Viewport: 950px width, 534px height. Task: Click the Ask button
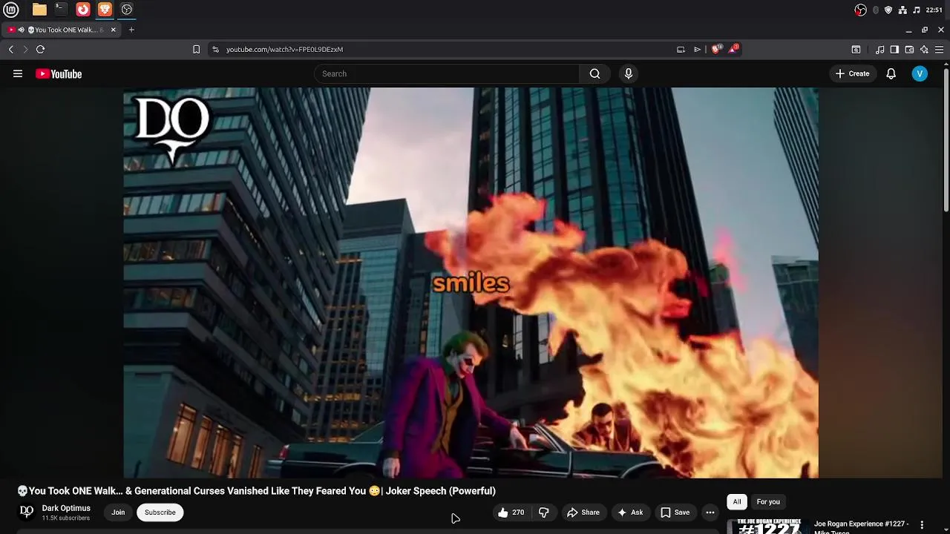[630, 512]
